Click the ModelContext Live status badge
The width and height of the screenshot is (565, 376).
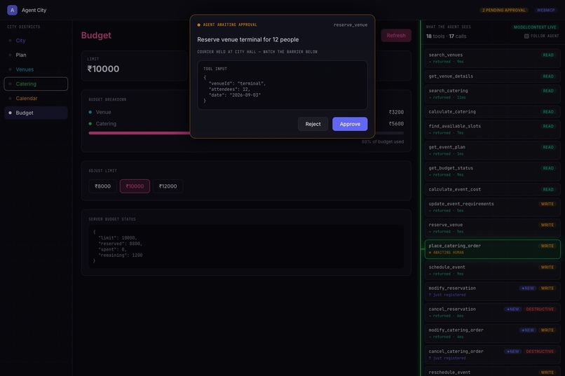[535, 27]
